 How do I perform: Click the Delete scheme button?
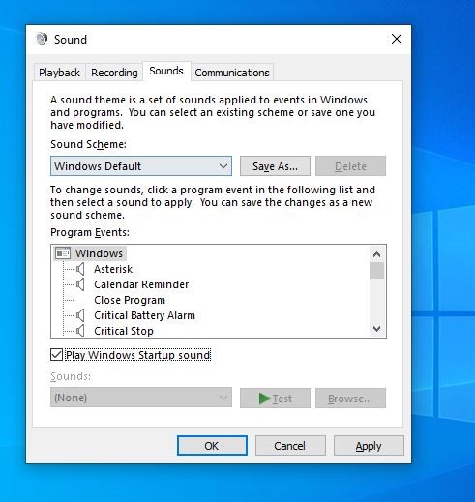[350, 166]
